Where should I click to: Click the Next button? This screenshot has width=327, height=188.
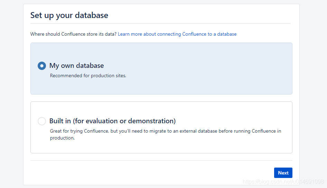(x=283, y=173)
